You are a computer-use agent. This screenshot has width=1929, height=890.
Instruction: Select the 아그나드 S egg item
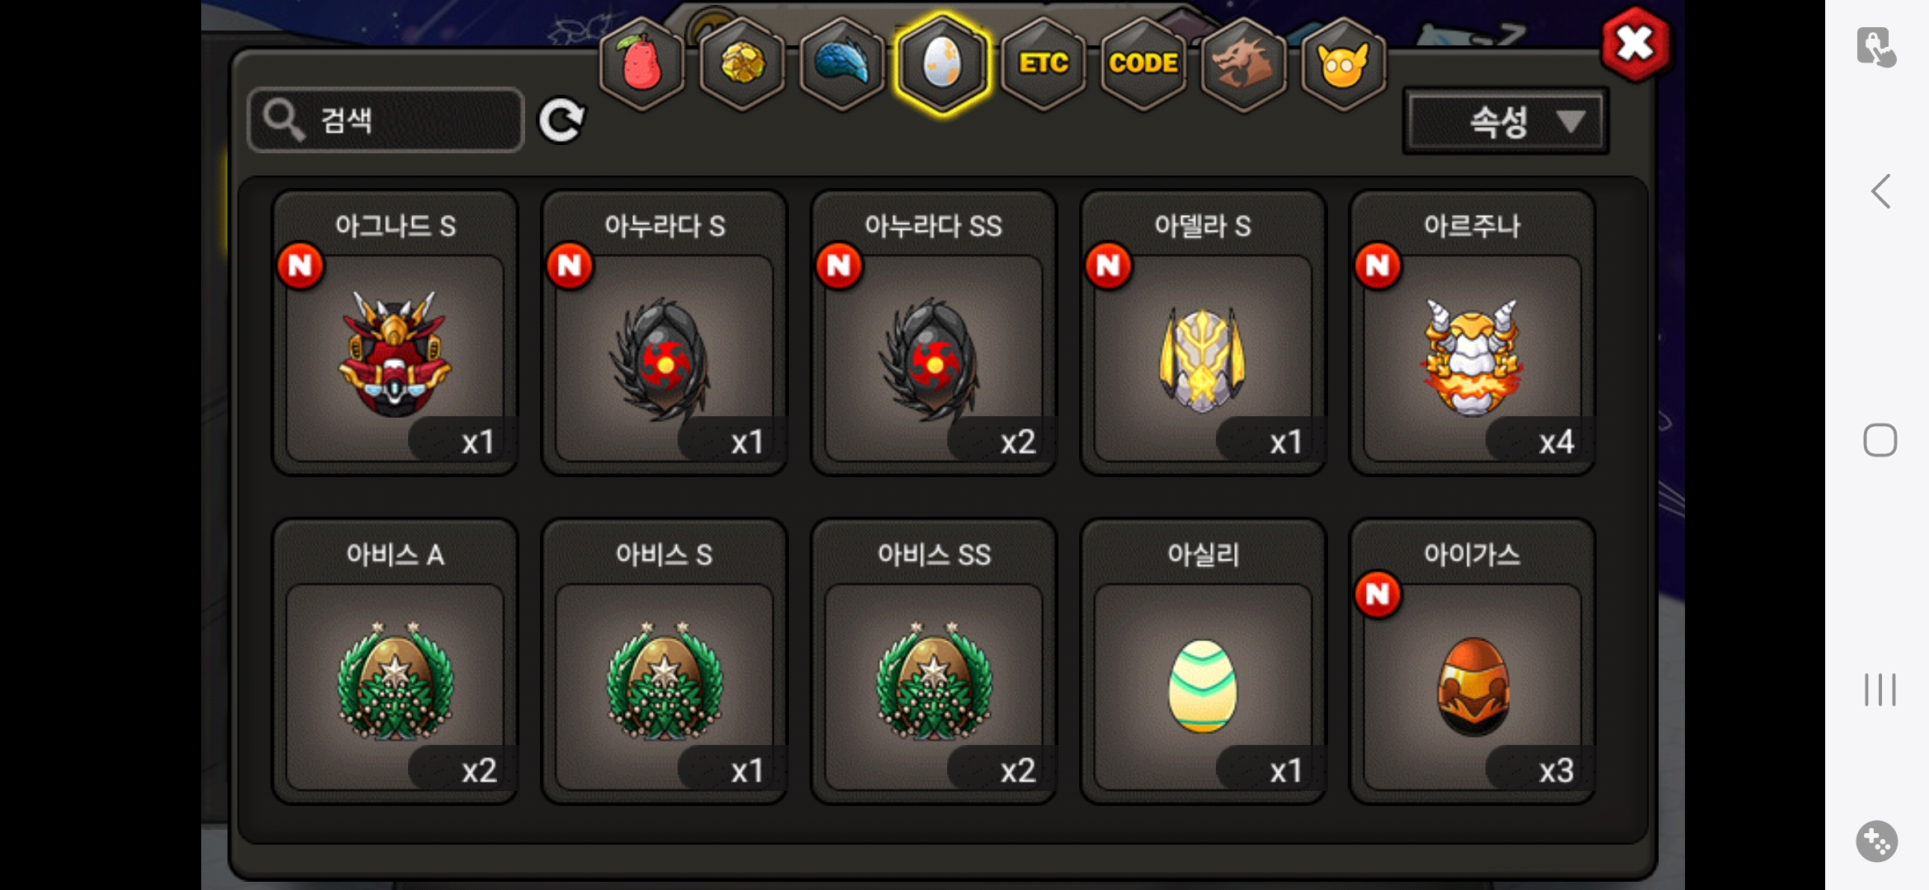[x=395, y=333]
